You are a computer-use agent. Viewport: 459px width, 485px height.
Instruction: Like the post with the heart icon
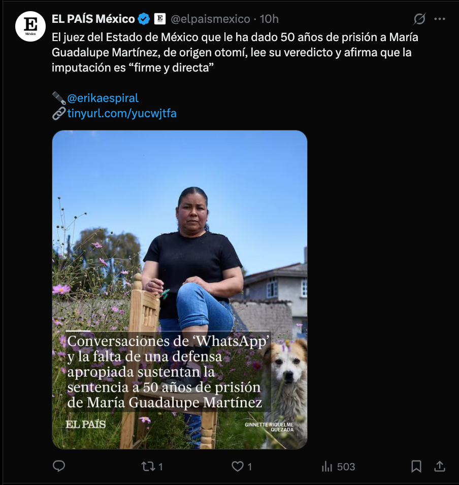point(238,466)
